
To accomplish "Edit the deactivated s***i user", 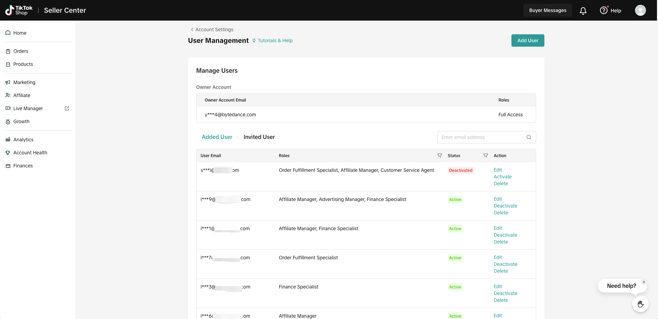I will pyautogui.click(x=498, y=170).
